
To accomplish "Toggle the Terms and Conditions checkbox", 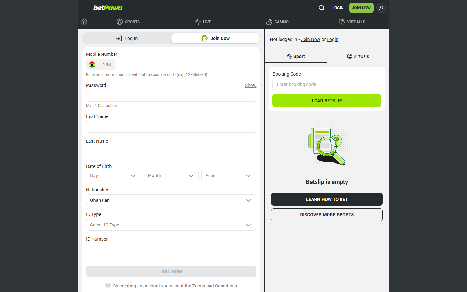I will click(x=108, y=285).
